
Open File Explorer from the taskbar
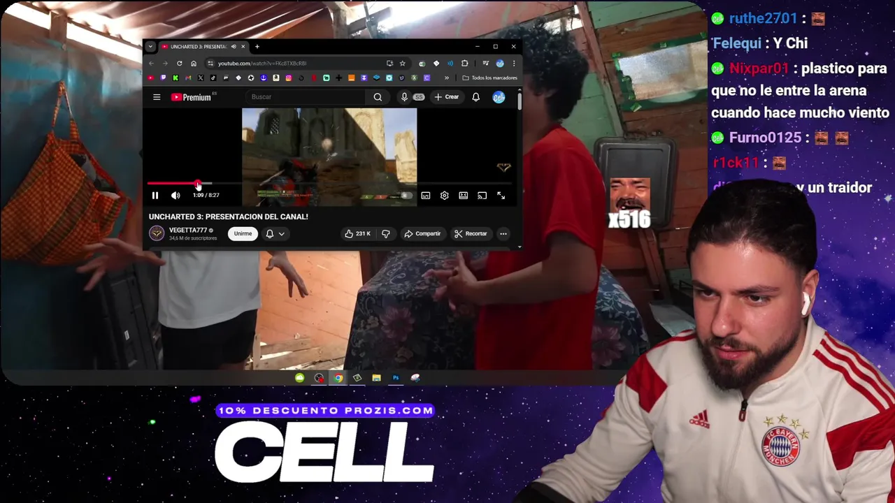pos(376,378)
